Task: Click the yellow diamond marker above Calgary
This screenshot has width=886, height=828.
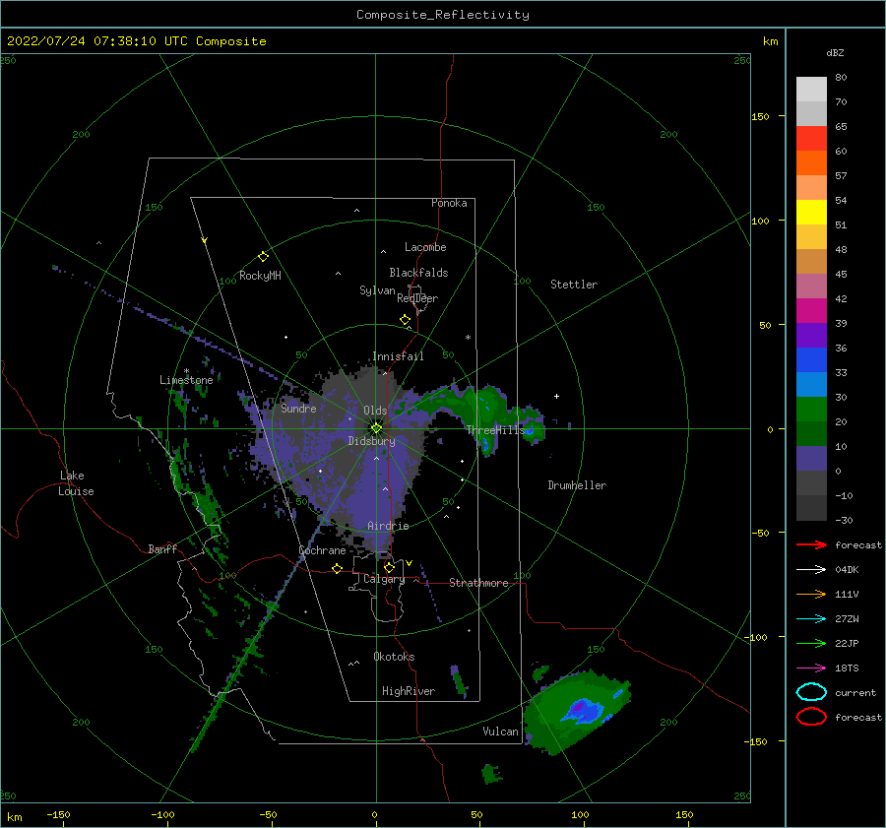Action: 389,567
